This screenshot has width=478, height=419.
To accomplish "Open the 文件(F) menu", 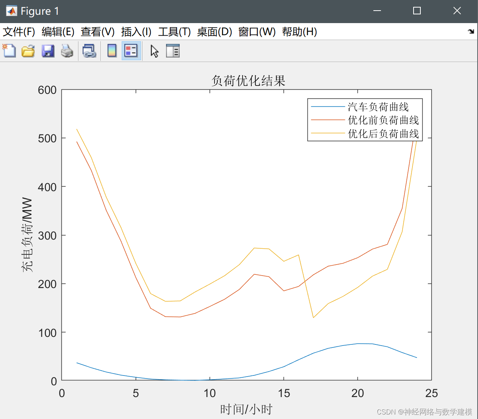I will pos(19,32).
